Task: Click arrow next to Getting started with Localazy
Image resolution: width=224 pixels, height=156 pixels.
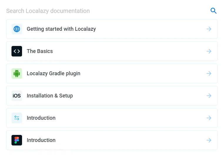Action: 209,29
